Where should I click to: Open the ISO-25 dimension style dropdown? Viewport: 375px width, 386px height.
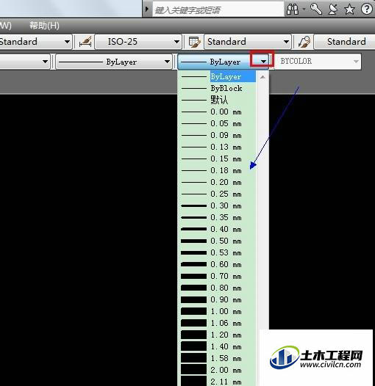[x=138, y=42]
